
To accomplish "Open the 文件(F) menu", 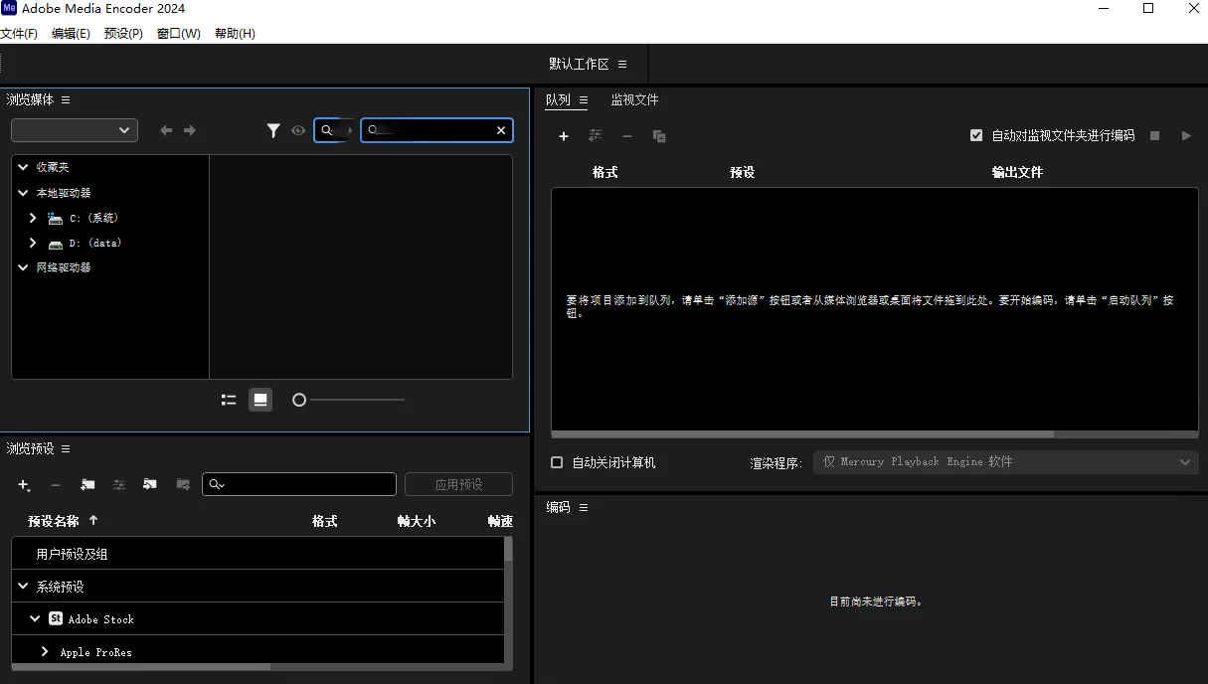I will pos(19,34).
